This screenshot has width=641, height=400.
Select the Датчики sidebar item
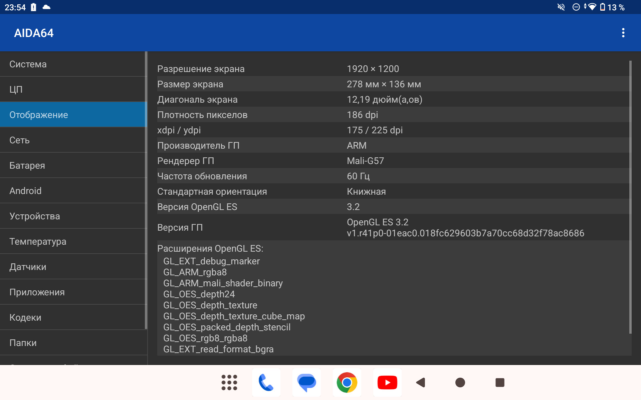tap(73, 267)
